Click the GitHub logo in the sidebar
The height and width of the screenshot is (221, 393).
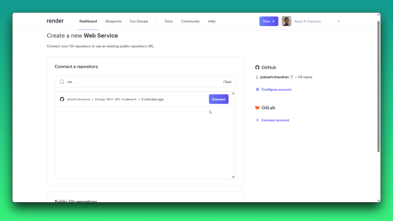click(x=257, y=67)
